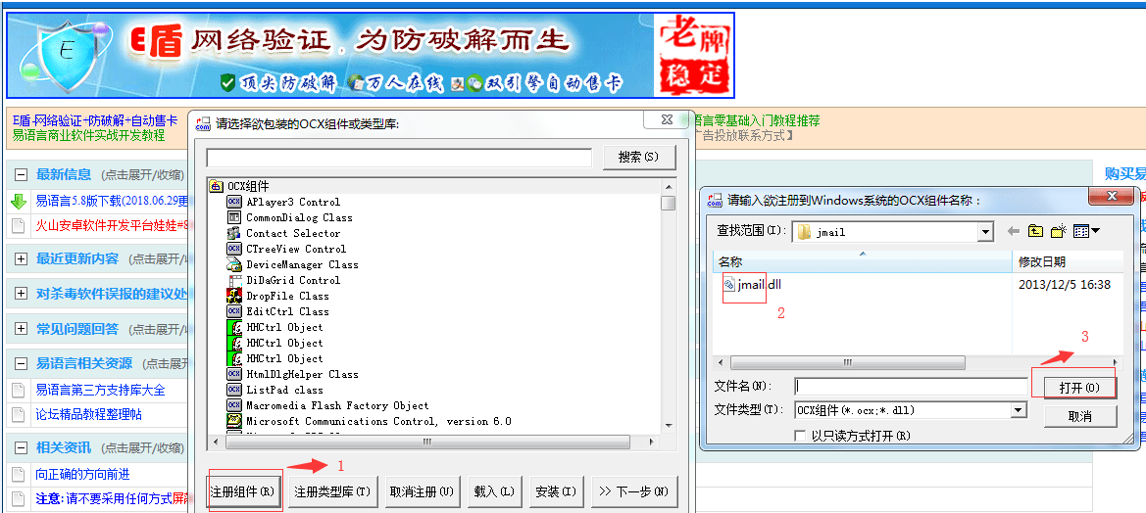Screen dimensions: 1146x513
Task: Click the green download arrow icon
Action: coord(19,202)
